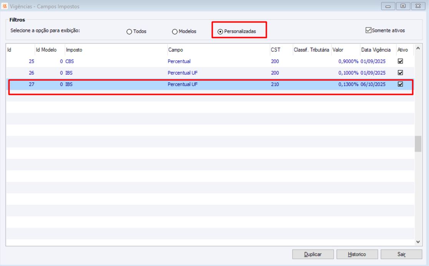
Task: Sort by the Campo column header
Action: (x=219, y=50)
